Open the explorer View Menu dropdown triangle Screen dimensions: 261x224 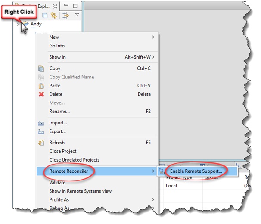coord(77,15)
